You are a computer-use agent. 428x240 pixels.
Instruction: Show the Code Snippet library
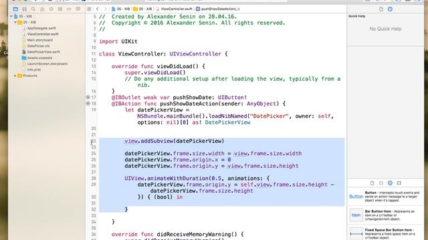381,183
